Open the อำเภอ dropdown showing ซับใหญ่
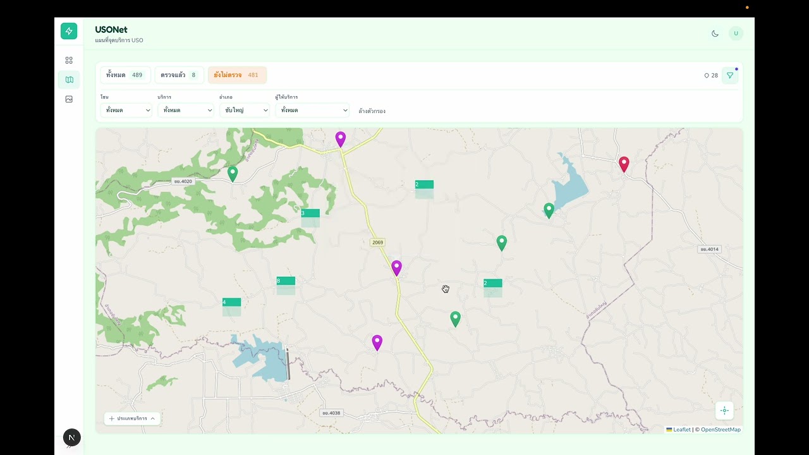The height and width of the screenshot is (455, 809). point(245,110)
